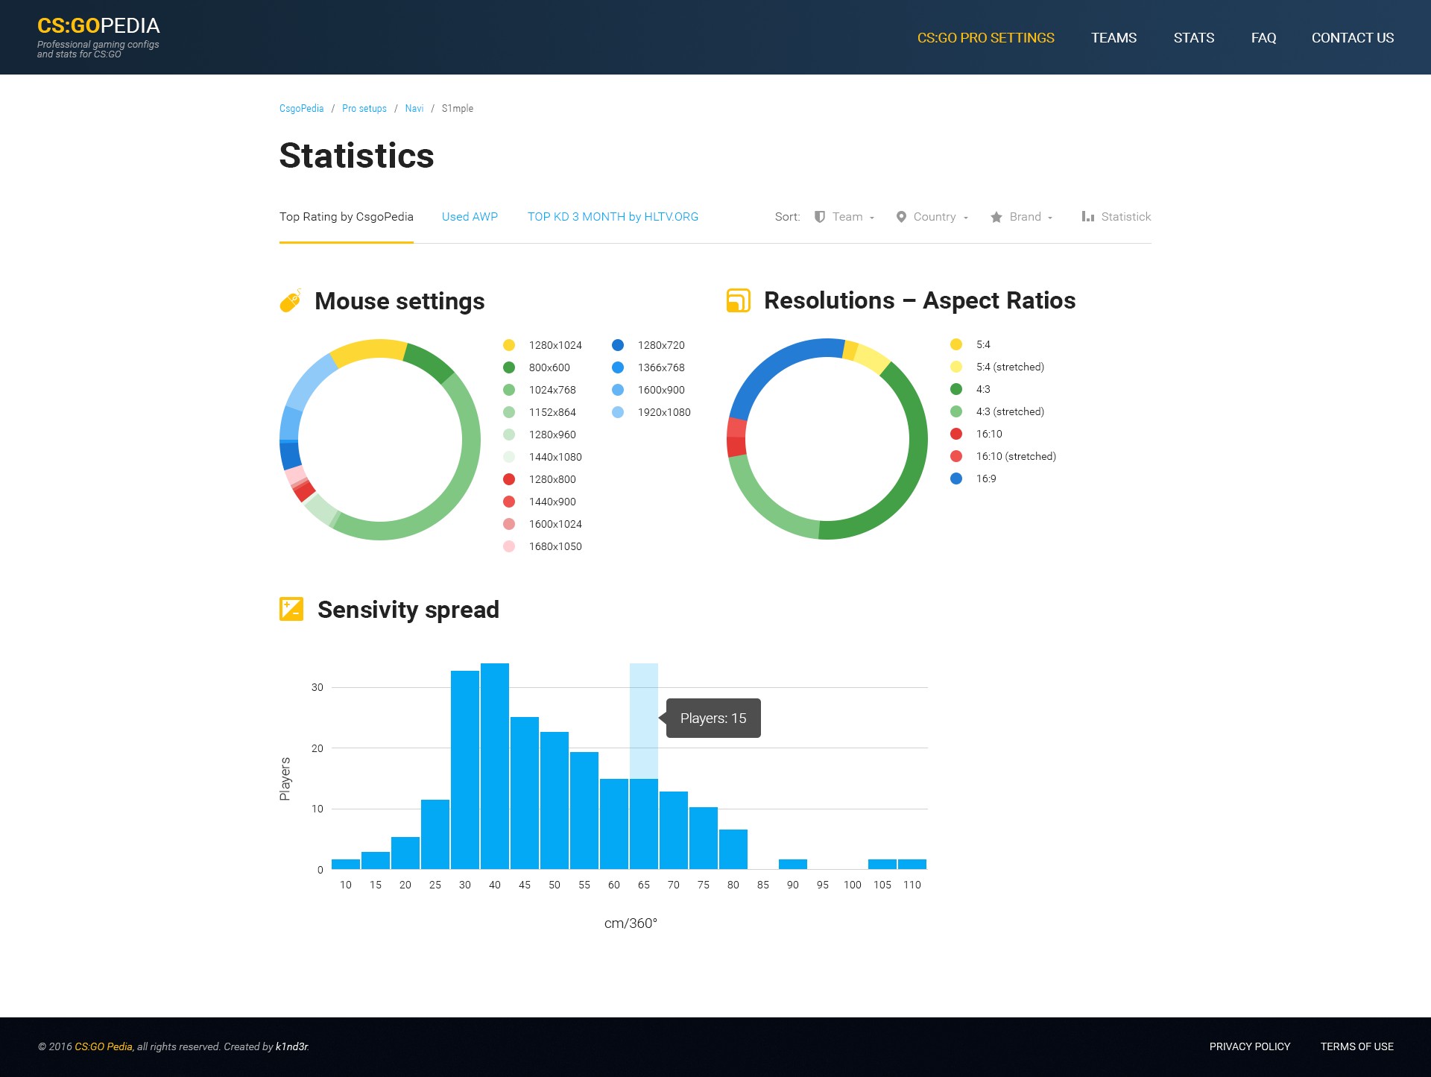This screenshot has height=1077, width=1431.
Task: Toggle the 16:9 legend item
Action: [985, 479]
